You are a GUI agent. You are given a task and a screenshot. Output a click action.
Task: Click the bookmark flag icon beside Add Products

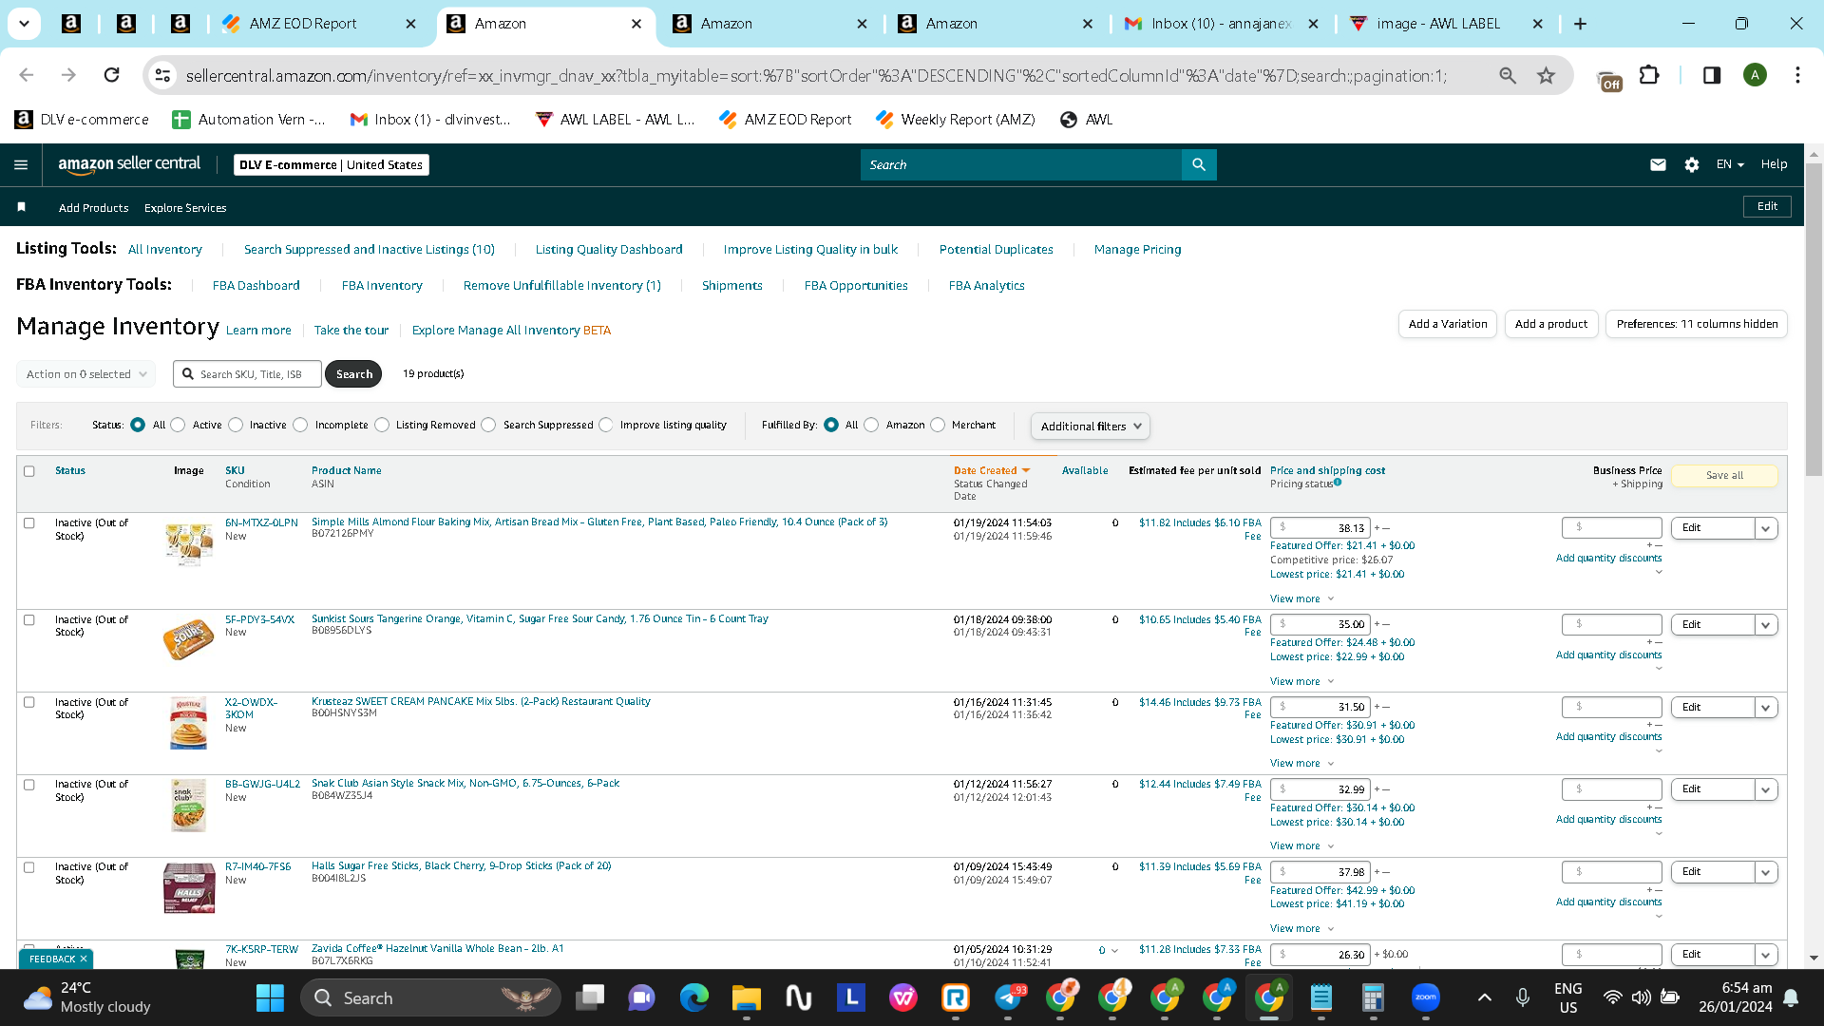pyautogui.click(x=21, y=207)
